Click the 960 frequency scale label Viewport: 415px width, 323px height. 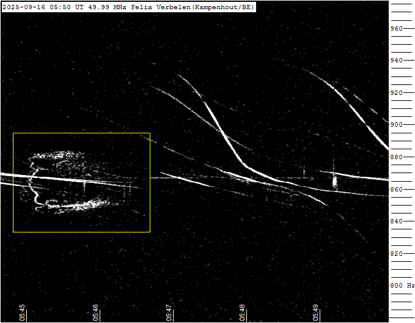(397, 29)
